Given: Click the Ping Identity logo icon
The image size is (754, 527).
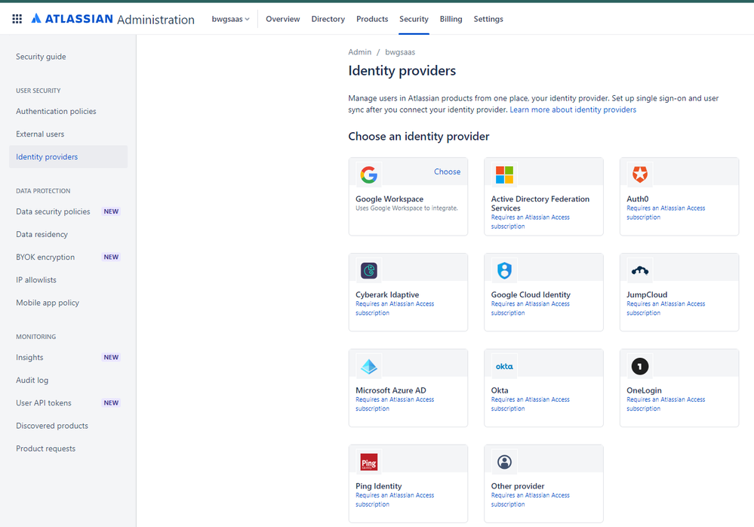Looking at the screenshot, I should [x=369, y=462].
